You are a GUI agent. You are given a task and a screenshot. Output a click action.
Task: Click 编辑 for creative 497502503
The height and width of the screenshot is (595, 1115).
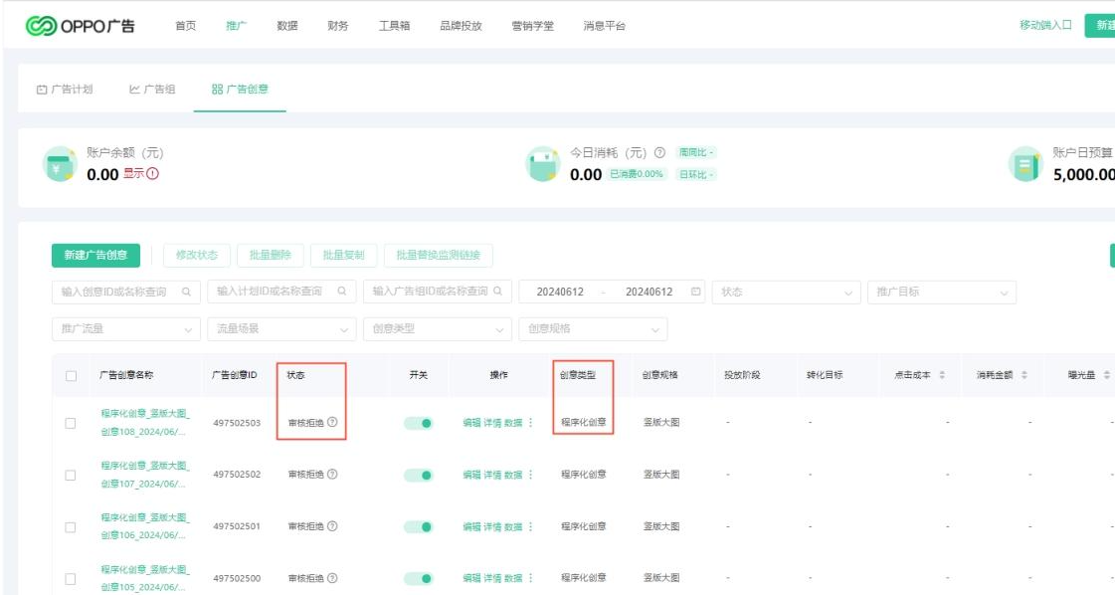471,423
